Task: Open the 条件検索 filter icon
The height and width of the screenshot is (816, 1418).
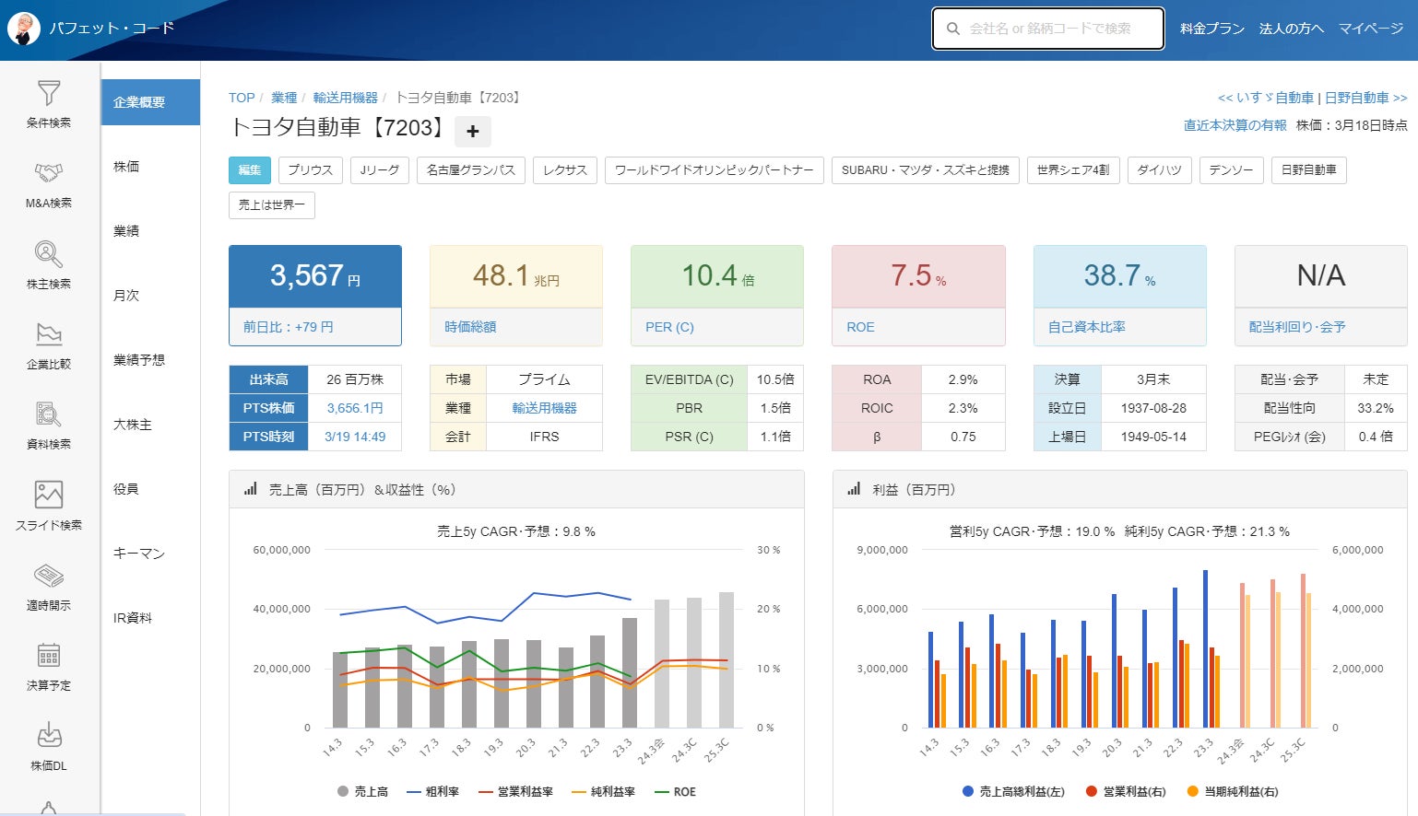Action: tap(49, 94)
